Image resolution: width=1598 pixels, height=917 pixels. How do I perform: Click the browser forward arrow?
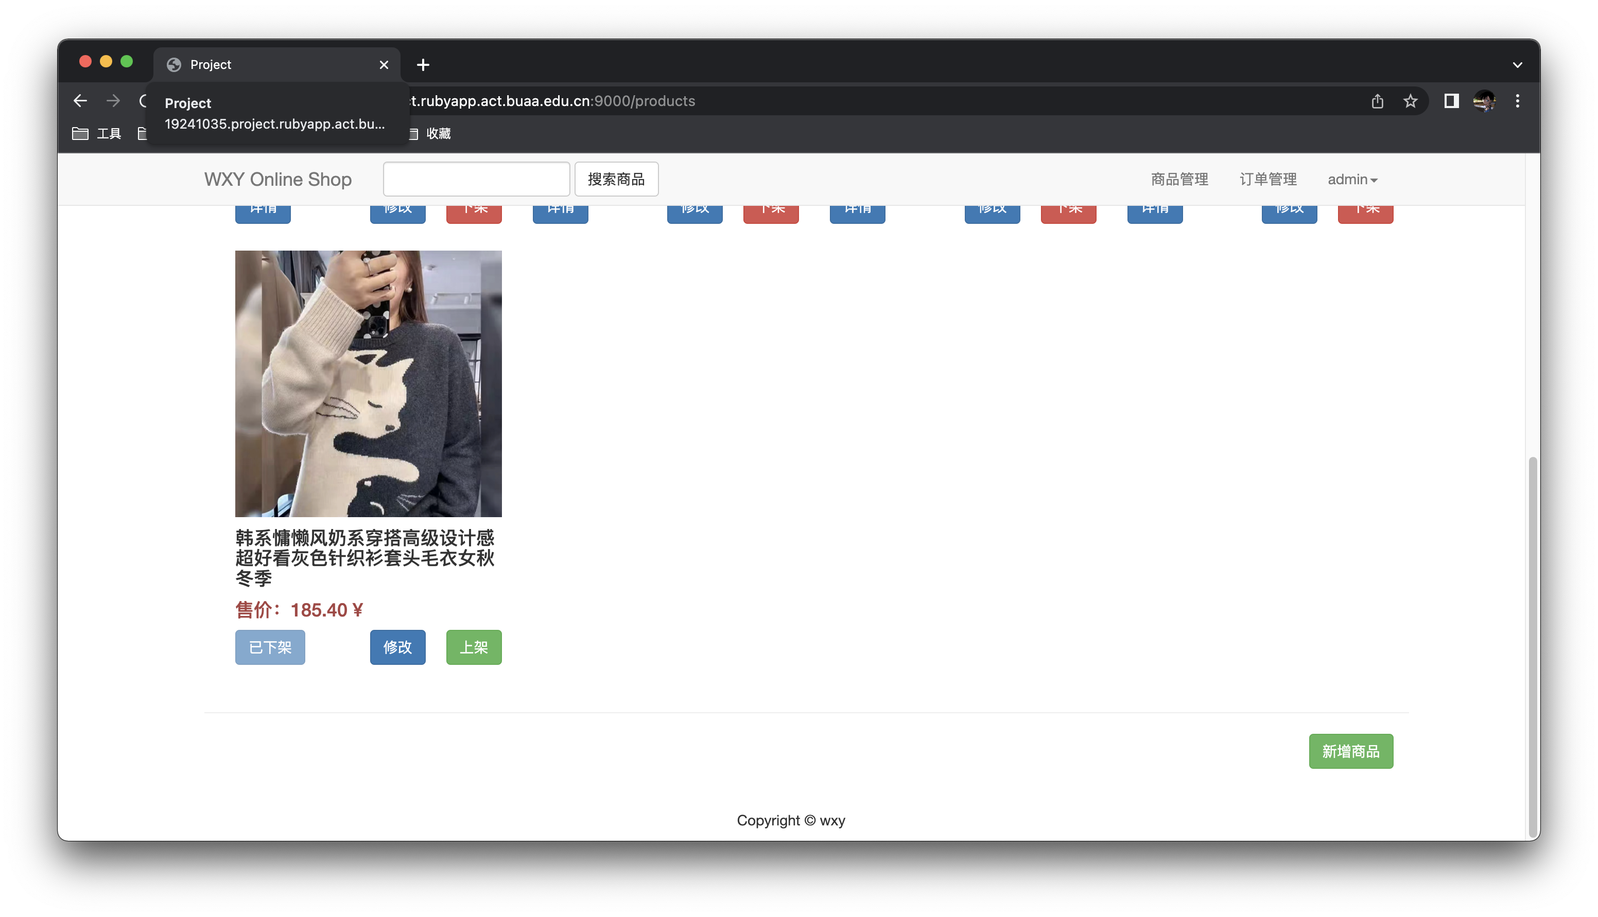point(113,101)
